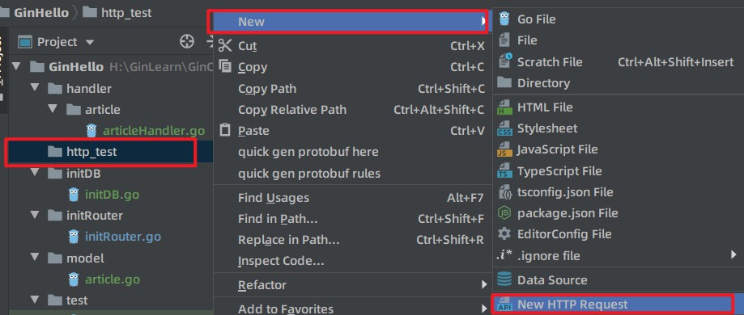744x315 pixels.
Task: Choose the Stylesheet CSS icon
Action: pyautogui.click(x=504, y=128)
